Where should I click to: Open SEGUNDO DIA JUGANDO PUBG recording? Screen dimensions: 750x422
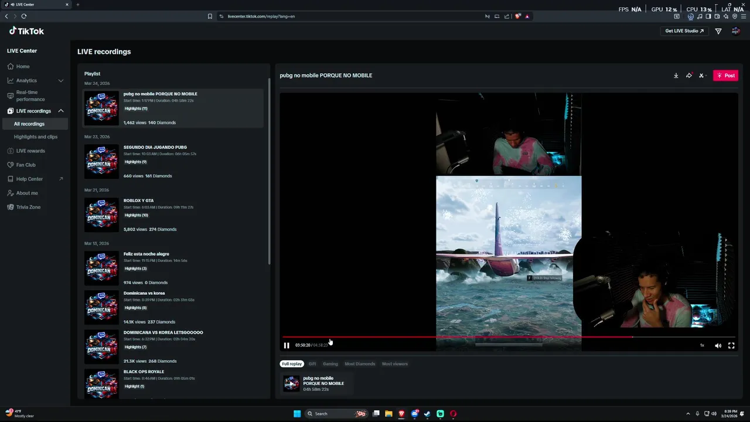click(x=173, y=161)
